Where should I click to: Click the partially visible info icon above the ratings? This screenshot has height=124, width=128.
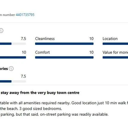[x=1, y=31]
